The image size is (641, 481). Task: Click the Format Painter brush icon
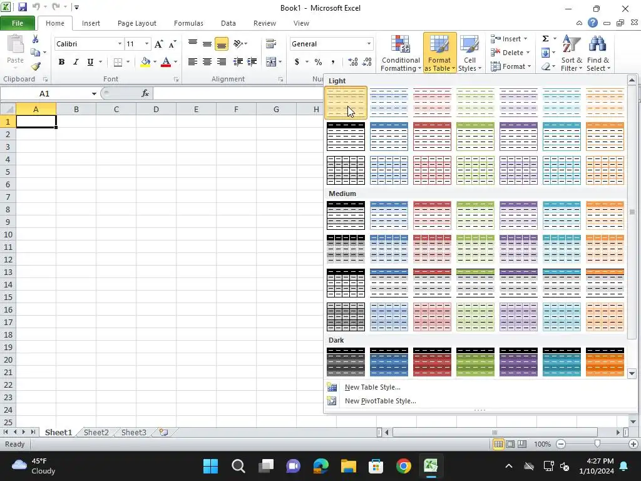36,66
